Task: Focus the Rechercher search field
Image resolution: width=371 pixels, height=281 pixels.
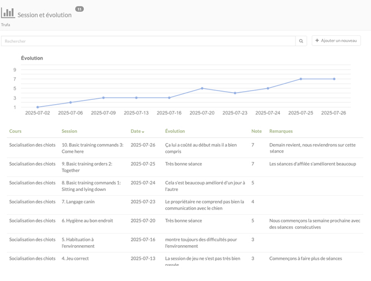Action: [148, 41]
